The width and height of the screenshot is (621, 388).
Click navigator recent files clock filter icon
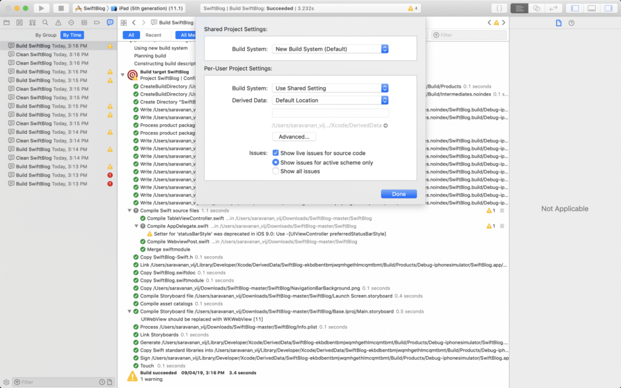tap(102, 382)
